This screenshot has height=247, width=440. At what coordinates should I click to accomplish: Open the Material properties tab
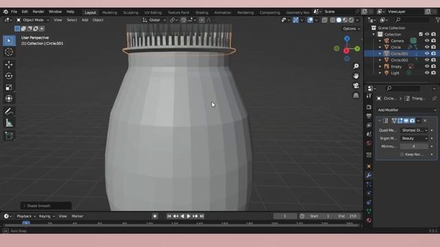tap(368, 220)
